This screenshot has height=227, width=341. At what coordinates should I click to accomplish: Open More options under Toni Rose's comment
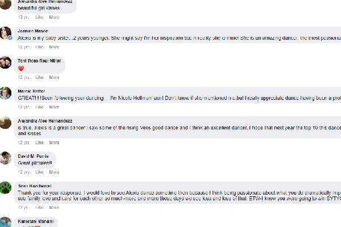54,77
